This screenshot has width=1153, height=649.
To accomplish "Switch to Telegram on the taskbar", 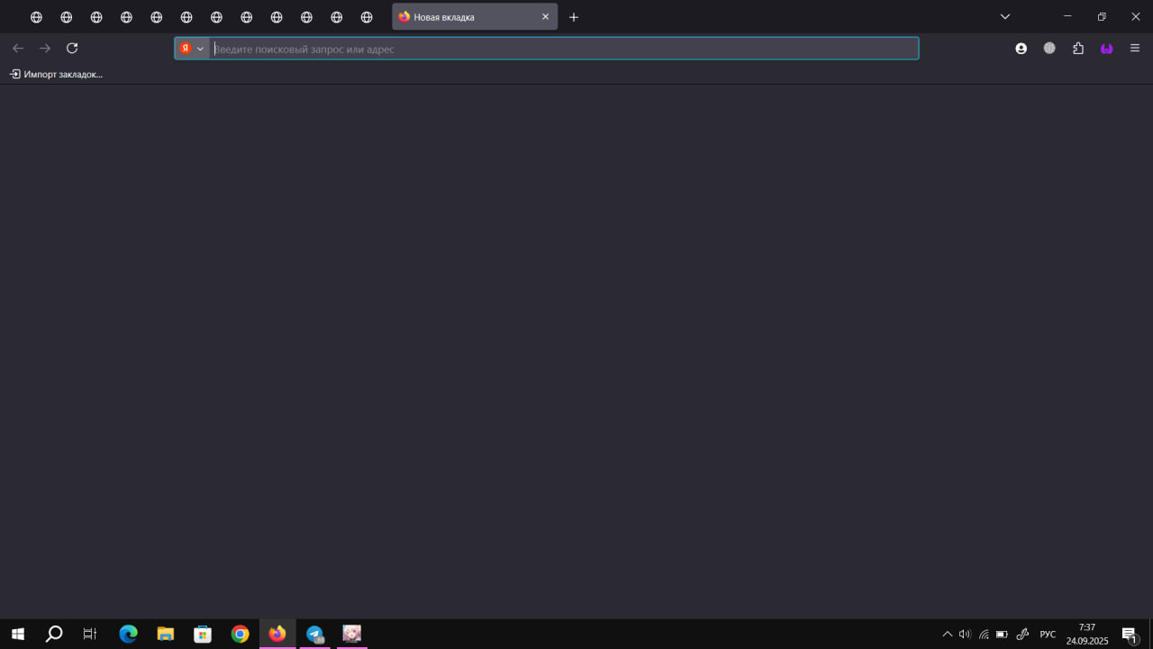I will pyautogui.click(x=314, y=634).
